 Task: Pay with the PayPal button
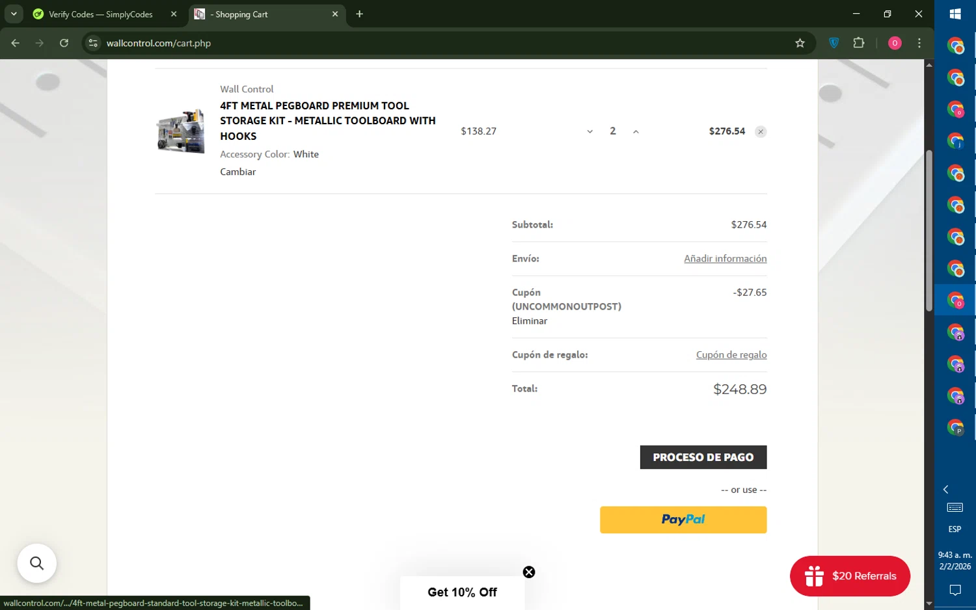pyautogui.click(x=683, y=520)
